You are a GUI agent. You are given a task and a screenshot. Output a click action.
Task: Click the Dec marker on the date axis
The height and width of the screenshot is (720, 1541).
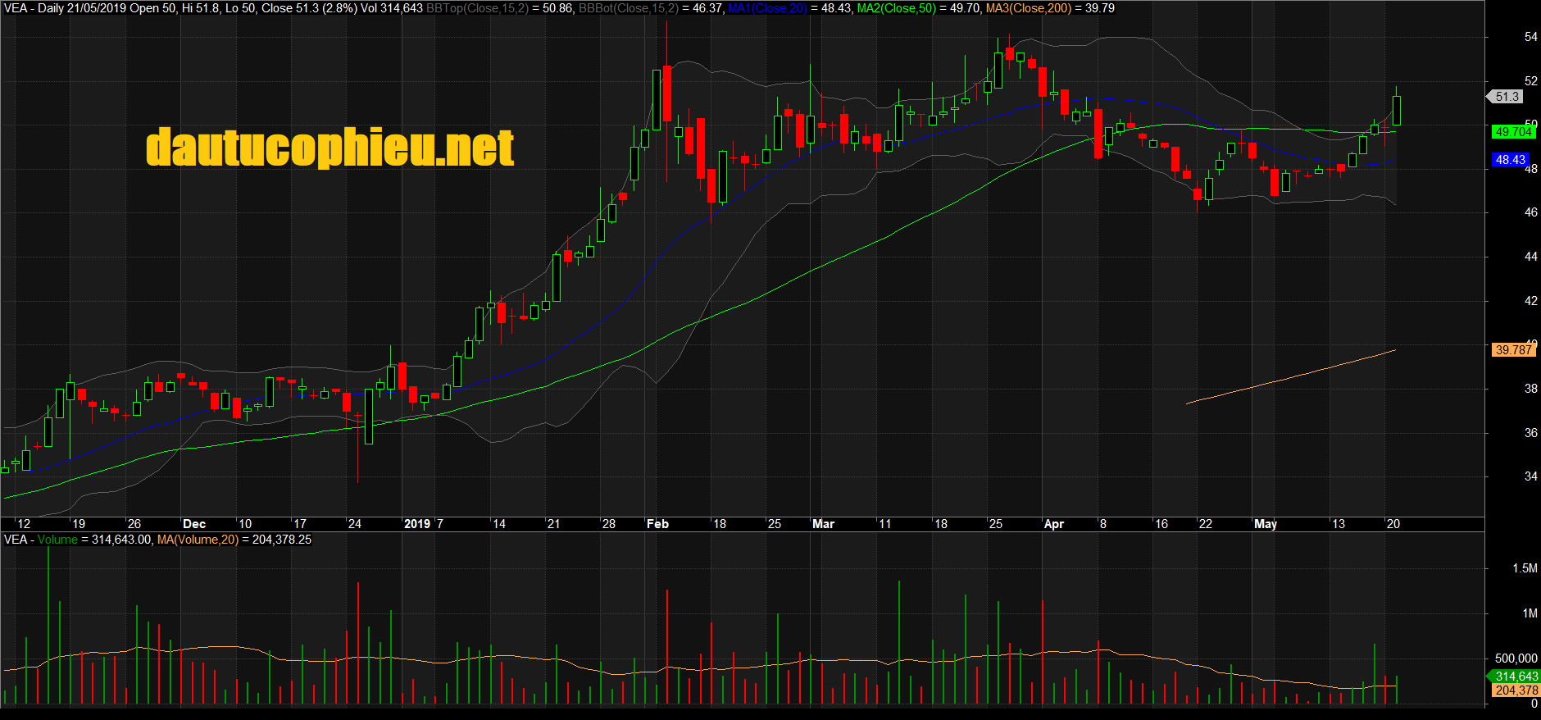(194, 524)
